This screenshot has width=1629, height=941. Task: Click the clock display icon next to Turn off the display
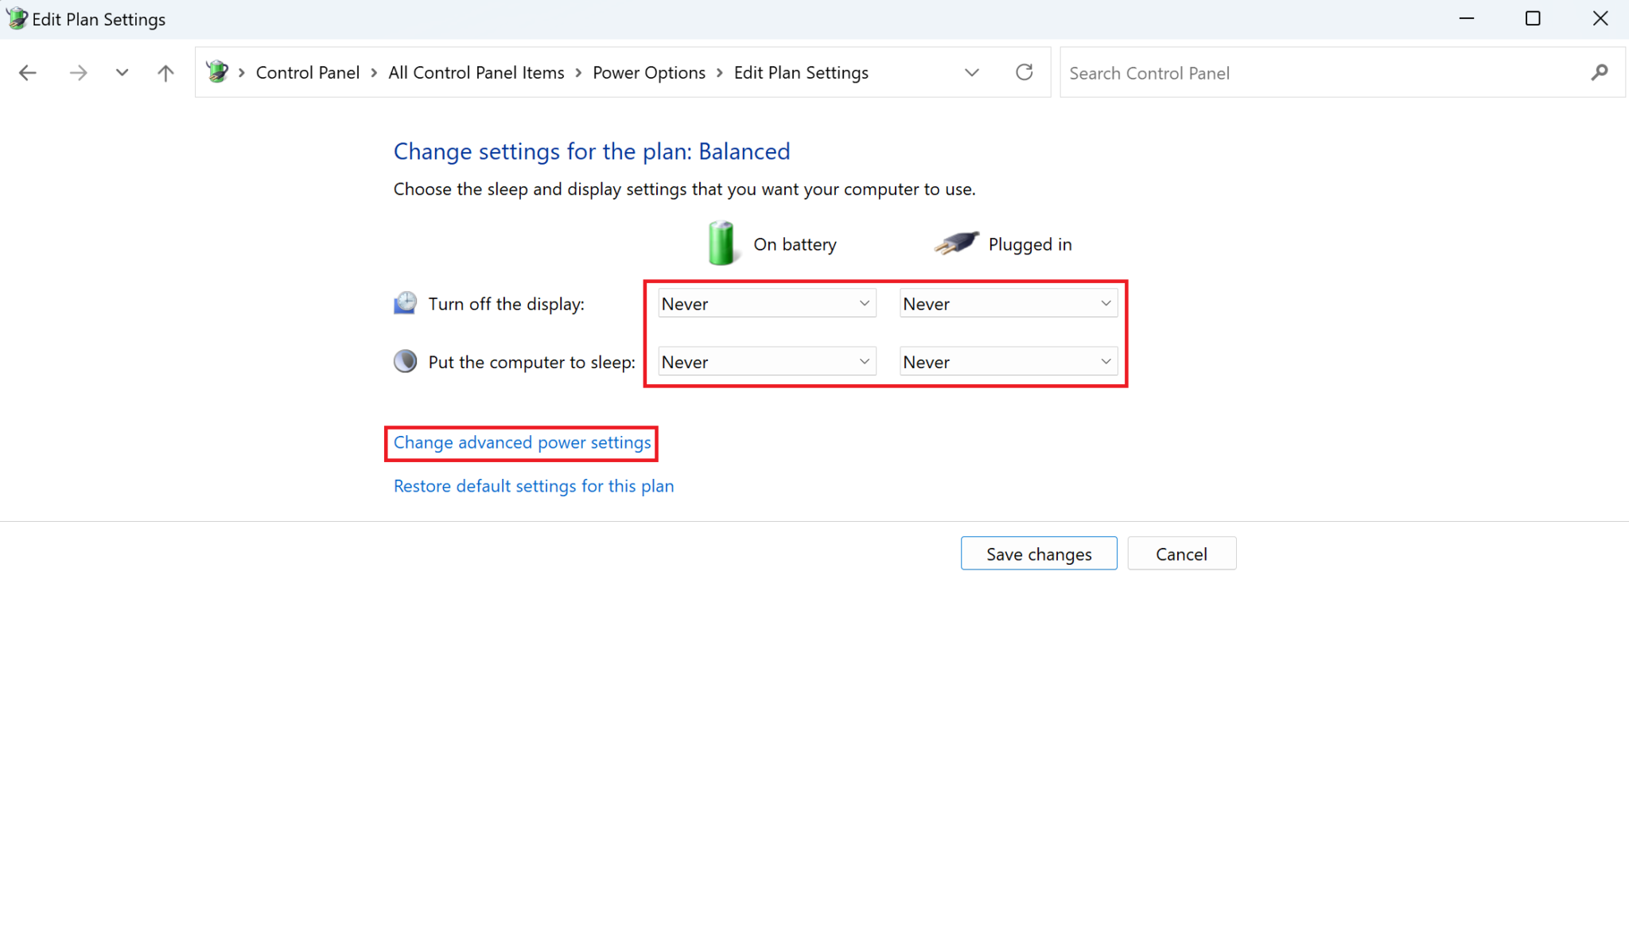(x=406, y=303)
